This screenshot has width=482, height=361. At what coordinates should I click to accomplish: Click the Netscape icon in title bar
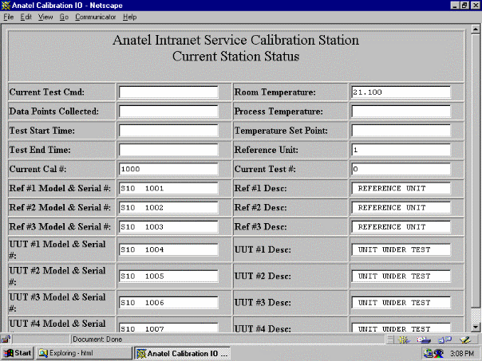(x=6, y=6)
